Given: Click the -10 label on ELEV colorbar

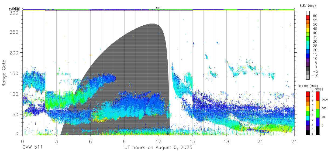Looking at the screenshot, I should click(315, 76).
